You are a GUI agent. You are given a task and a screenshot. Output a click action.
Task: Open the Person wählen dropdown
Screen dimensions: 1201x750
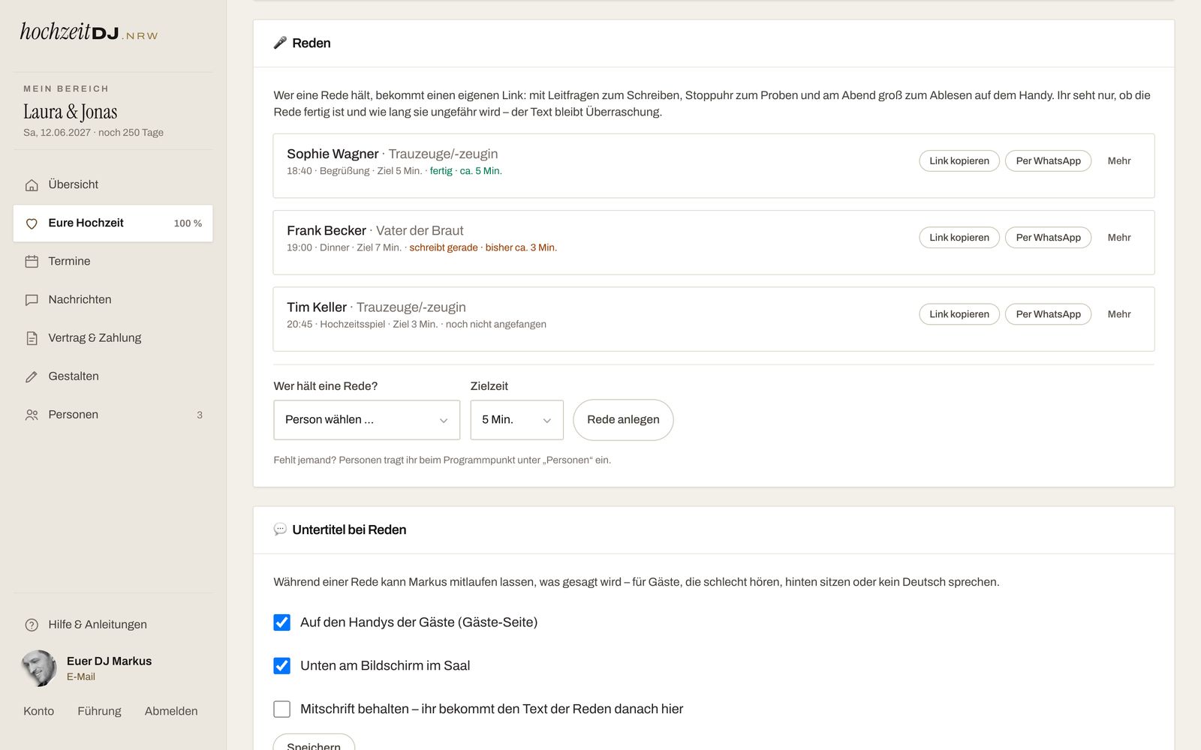coord(366,420)
